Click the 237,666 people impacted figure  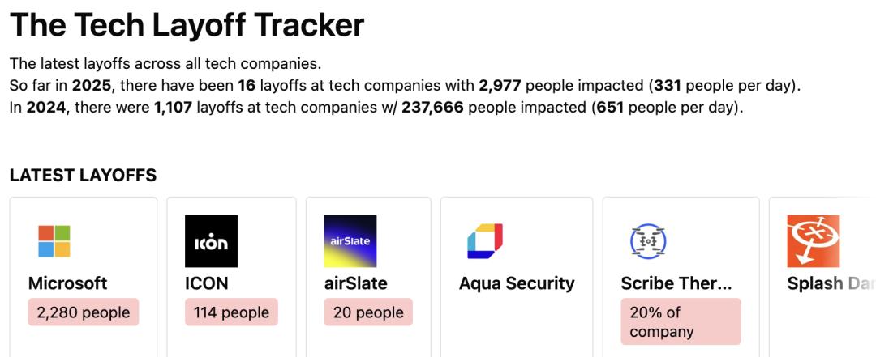432,107
